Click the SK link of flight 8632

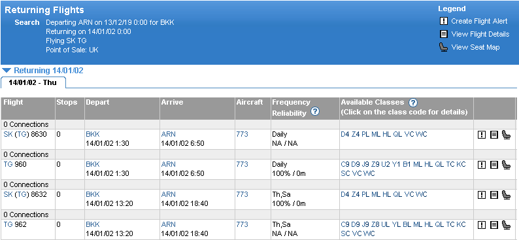7,194
